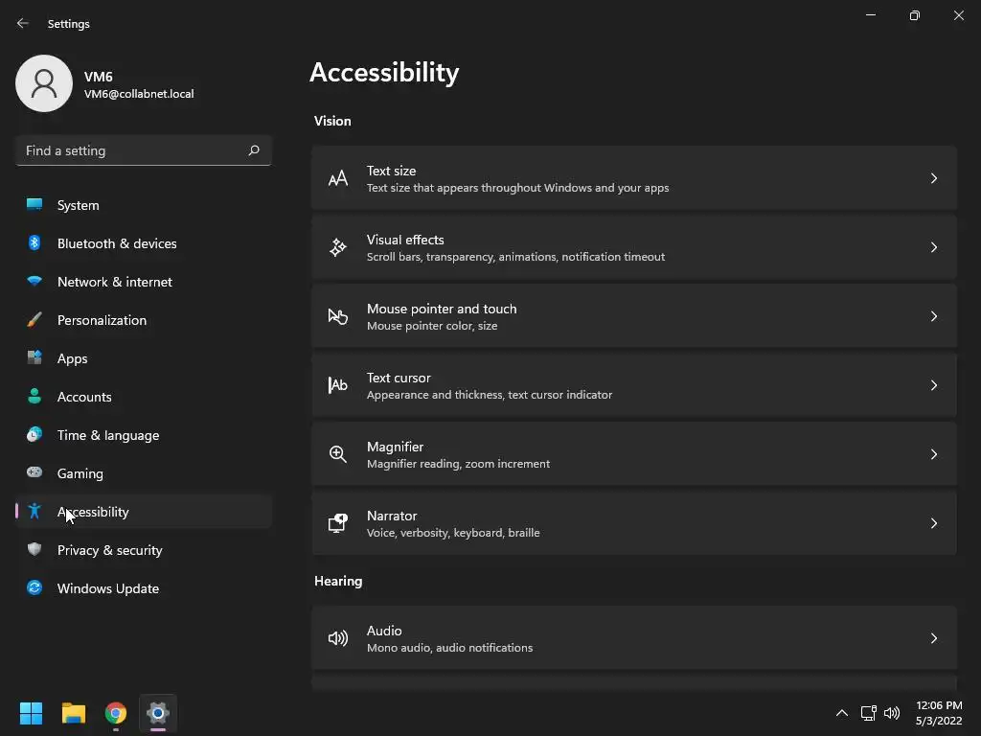This screenshot has width=981, height=736.
Task: Click the Bluetooth & devices sidebar icon
Action: click(x=34, y=243)
